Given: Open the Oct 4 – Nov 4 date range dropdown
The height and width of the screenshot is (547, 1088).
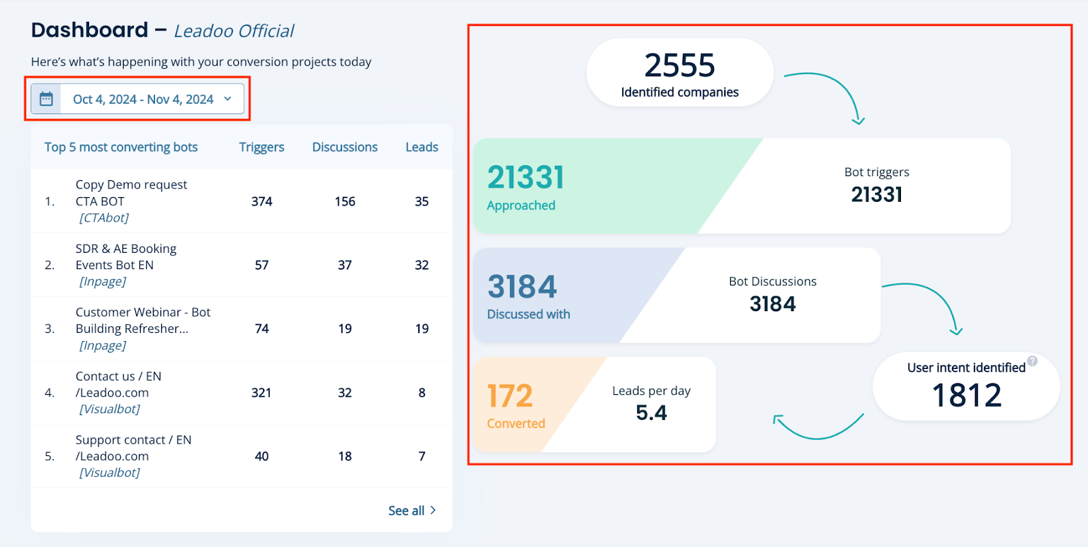Looking at the screenshot, I should point(137,99).
